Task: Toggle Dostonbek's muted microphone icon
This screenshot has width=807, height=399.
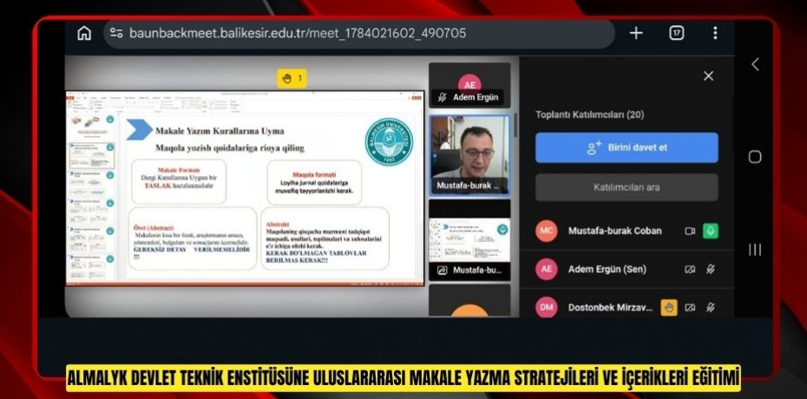Action: coord(711,307)
